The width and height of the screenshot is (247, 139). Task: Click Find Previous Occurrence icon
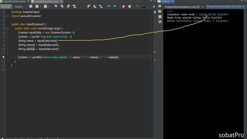[62, 6]
